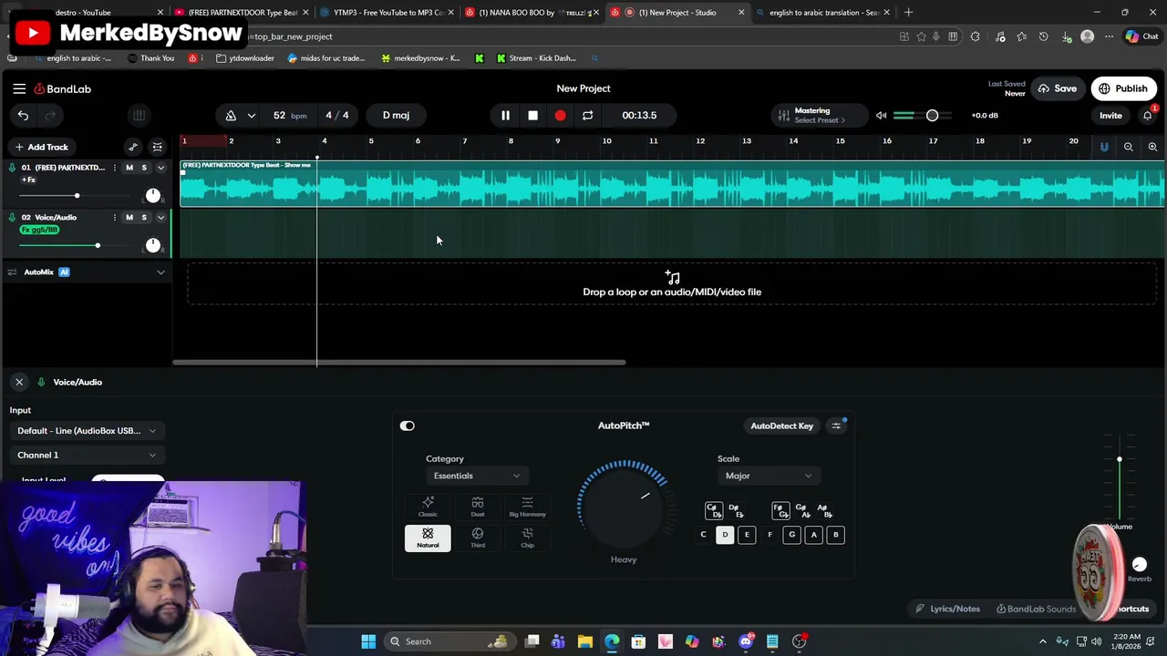This screenshot has width=1167, height=656.
Task: Mute track 02 Voice/Audio
Action: [129, 218]
